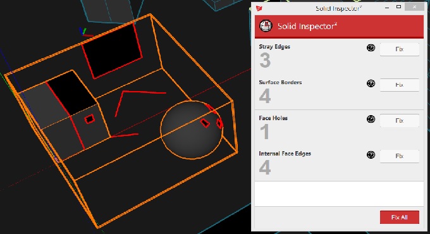
Task: Click Fix button for Stray Edges
Action: tap(399, 49)
